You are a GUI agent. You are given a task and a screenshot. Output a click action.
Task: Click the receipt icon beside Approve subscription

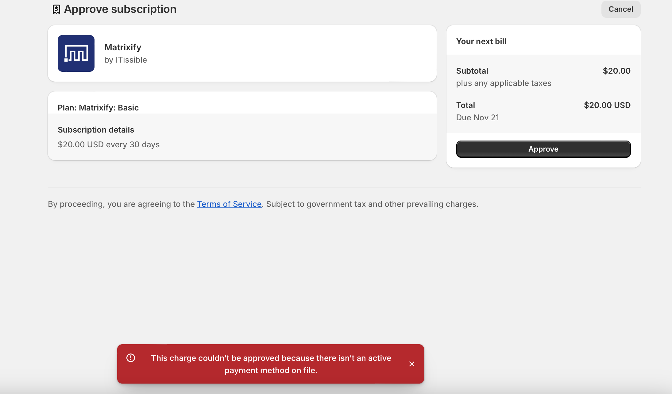tap(56, 9)
